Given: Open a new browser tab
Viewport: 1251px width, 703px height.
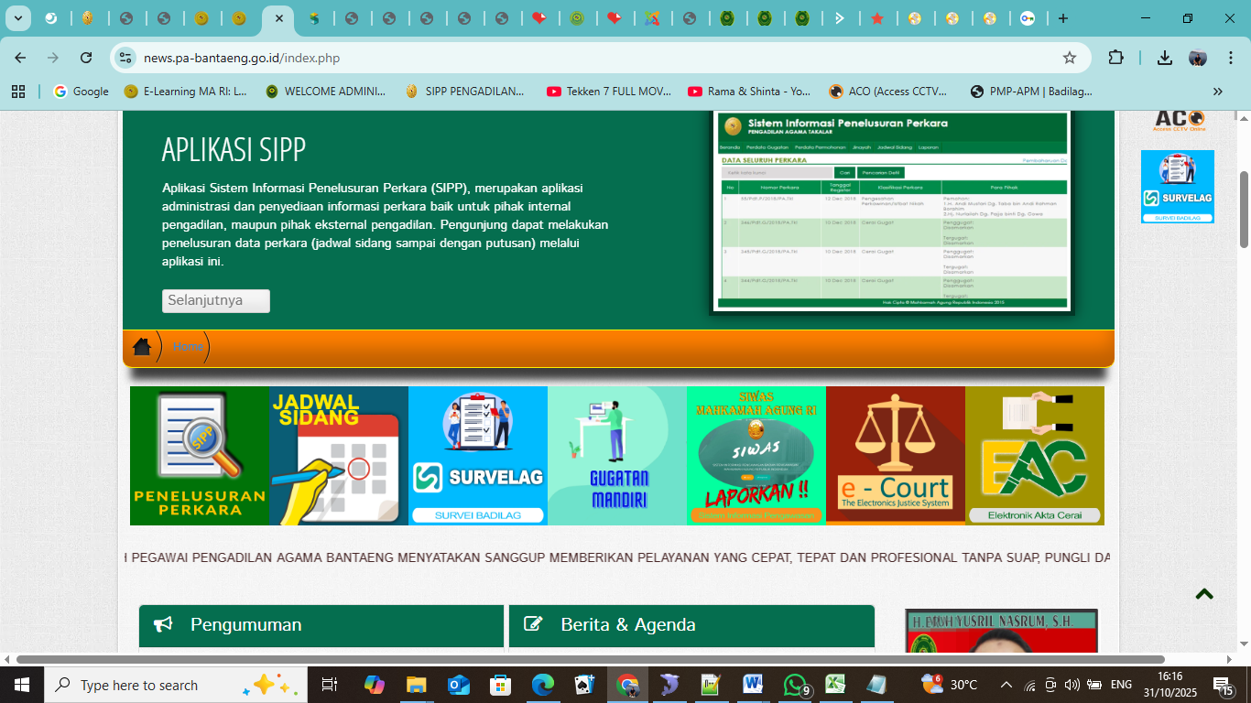Looking at the screenshot, I should 1062,18.
